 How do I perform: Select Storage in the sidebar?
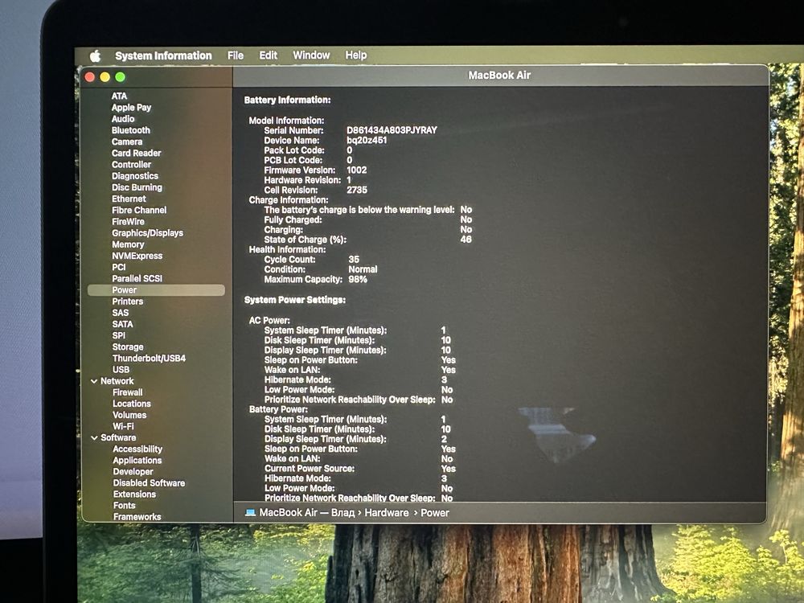pos(128,347)
